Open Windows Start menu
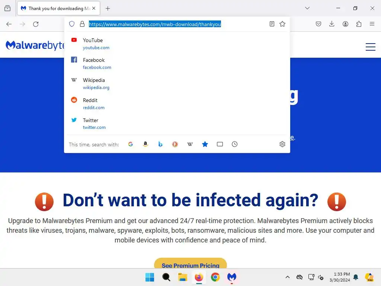The image size is (381, 286). tap(150, 277)
